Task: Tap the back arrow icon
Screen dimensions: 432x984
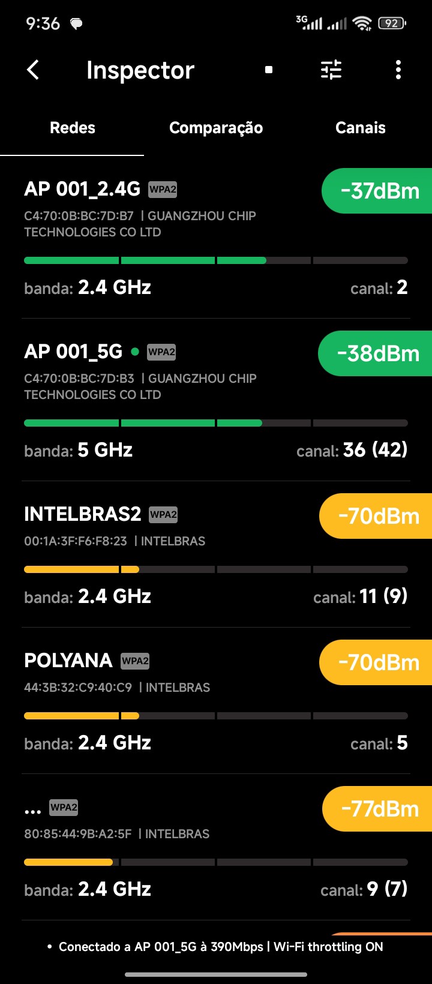Action: (34, 70)
